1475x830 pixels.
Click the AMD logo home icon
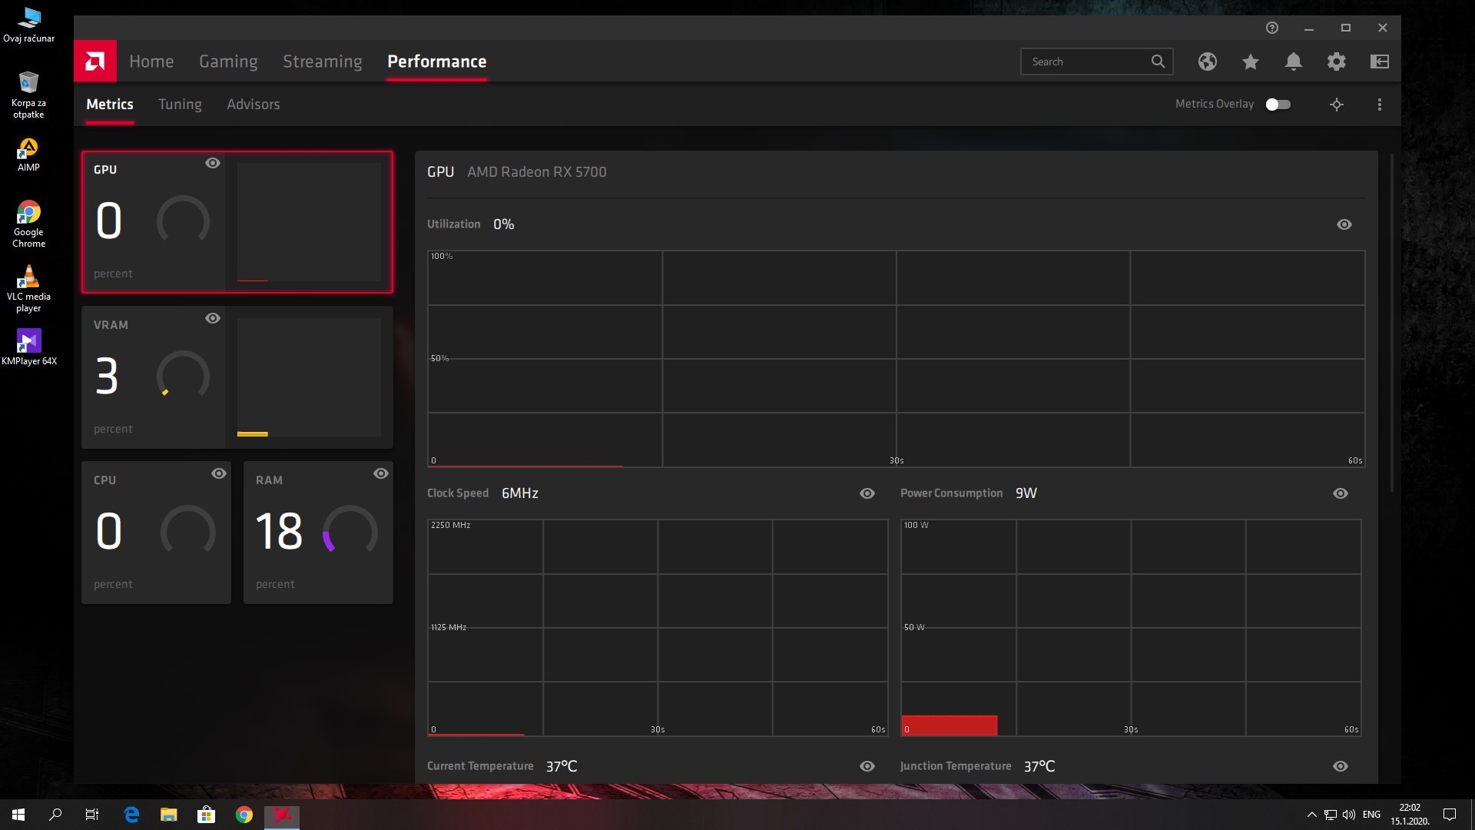[x=95, y=61]
